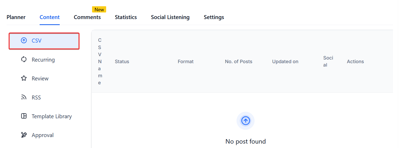Switch to the Comments tab
The height and width of the screenshot is (148, 399).
click(87, 17)
